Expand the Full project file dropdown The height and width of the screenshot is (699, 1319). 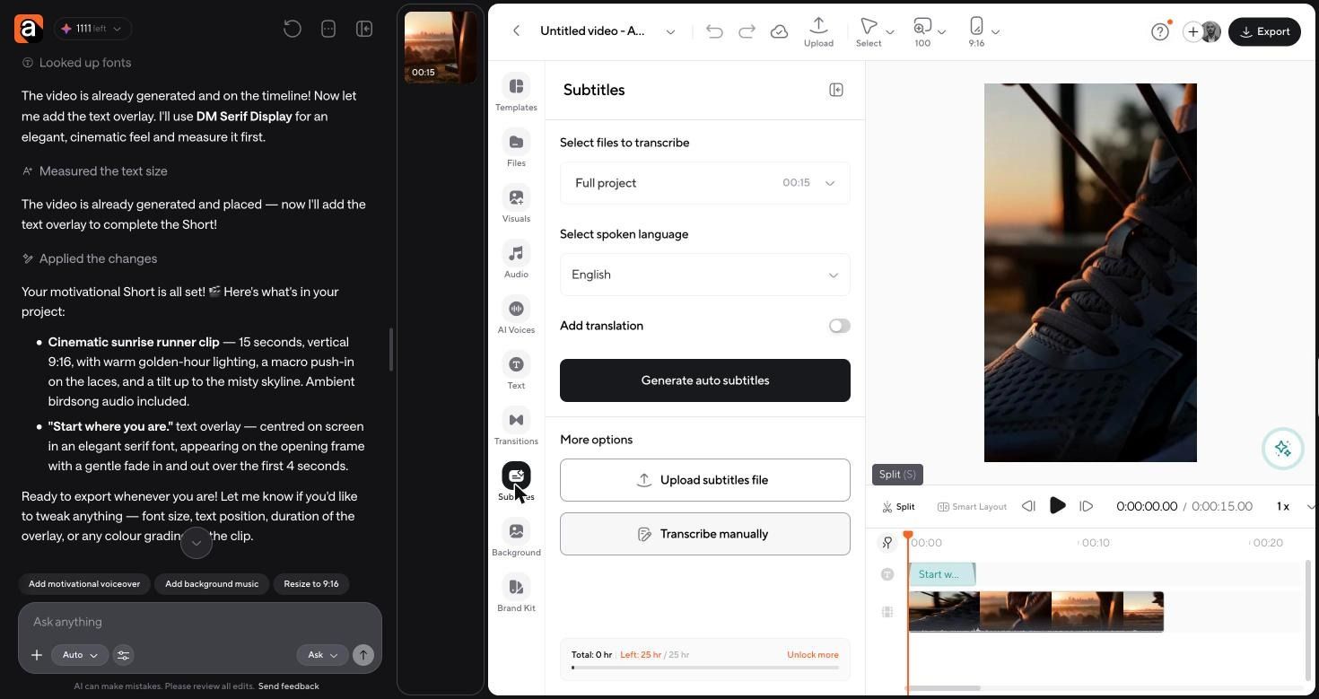pyautogui.click(x=704, y=183)
